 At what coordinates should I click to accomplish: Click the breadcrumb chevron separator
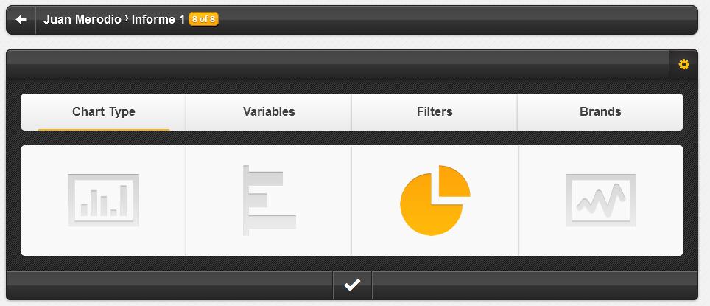pyautogui.click(x=127, y=18)
